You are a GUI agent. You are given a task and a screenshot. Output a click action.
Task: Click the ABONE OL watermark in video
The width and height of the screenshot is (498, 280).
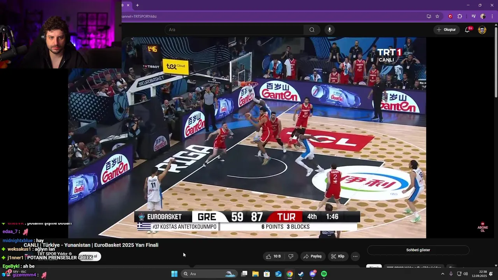point(483,228)
